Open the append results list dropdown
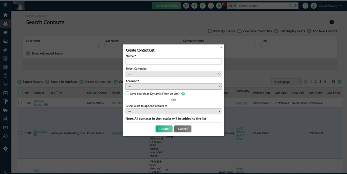This screenshot has width=347, height=174. [x=173, y=111]
